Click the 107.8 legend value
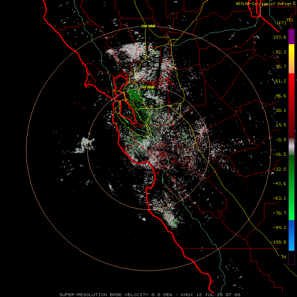The height and width of the screenshot is (297, 297). (x=280, y=37)
